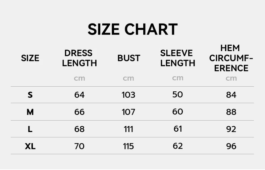Click the cm unit under HEM CIRCUMFERENCE
265x170 pixels.
click(231, 78)
